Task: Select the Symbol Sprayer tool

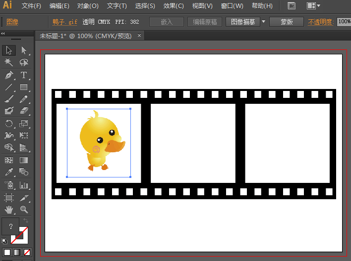Action: pos(9,185)
